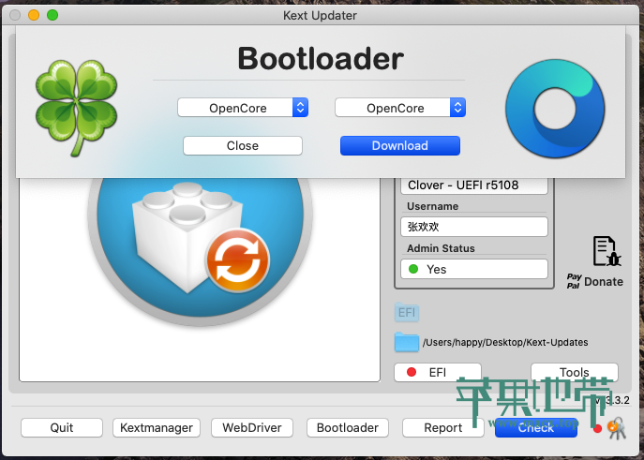The width and height of the screenshot is (644, 460).
Task: Click the Kext Updater brick logo
Action: tap(200, 250)
